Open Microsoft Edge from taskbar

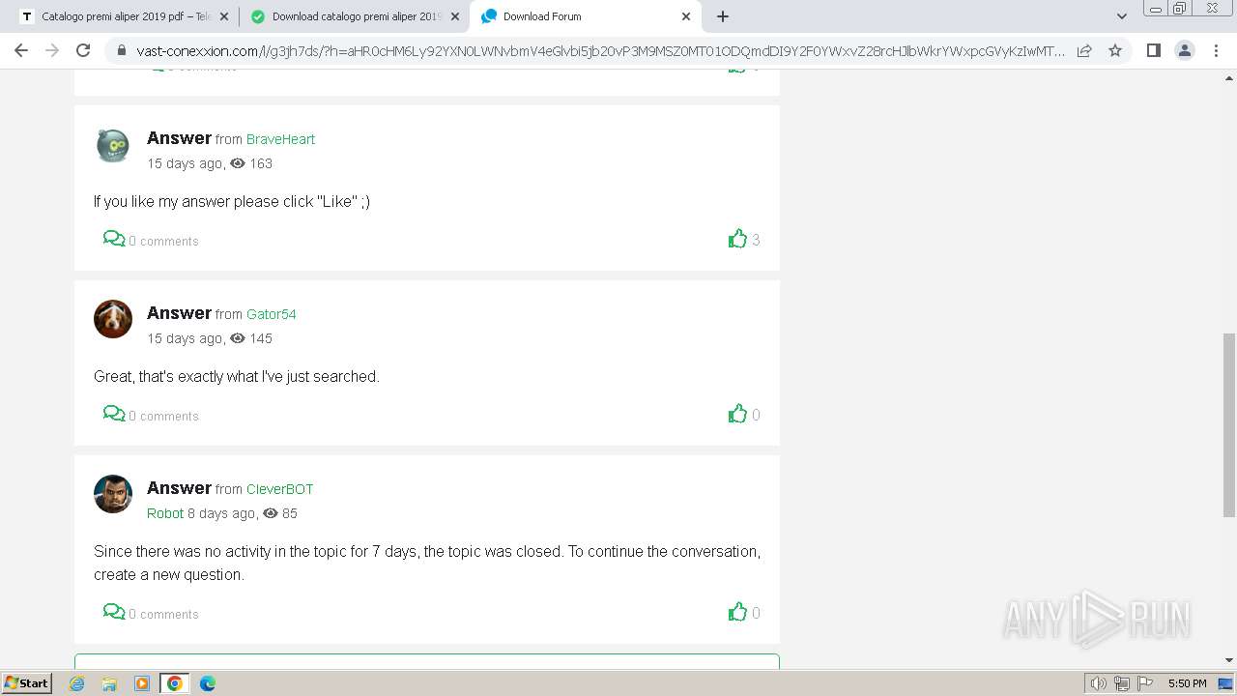click(x=208, y=683)
